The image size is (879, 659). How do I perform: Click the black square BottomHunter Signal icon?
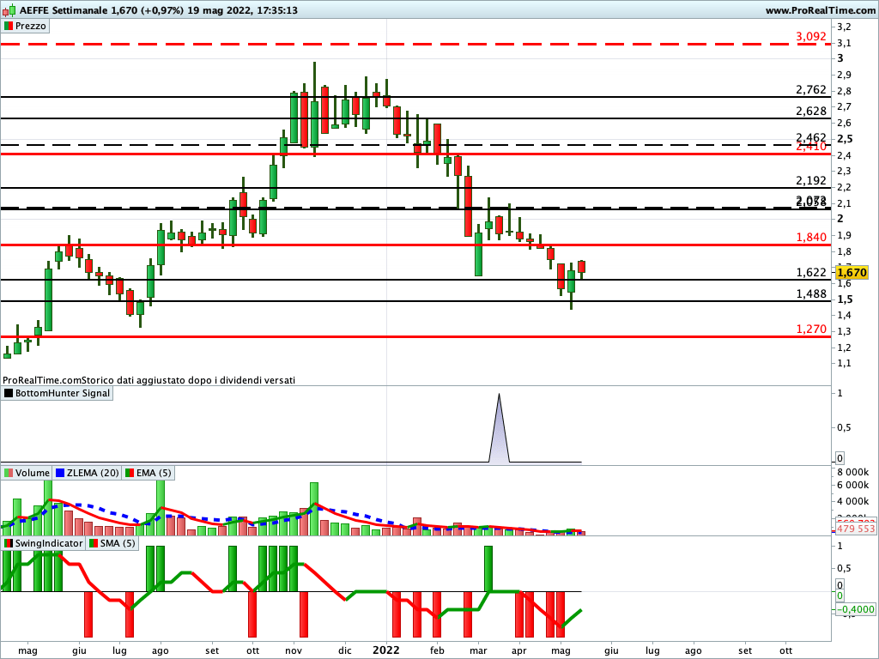(9, 393)
